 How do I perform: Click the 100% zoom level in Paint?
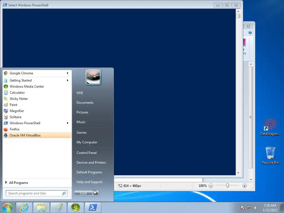[202, 186]
